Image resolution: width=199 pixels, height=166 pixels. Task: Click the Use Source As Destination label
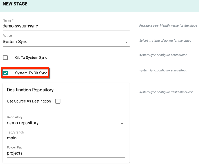(29, 101)
